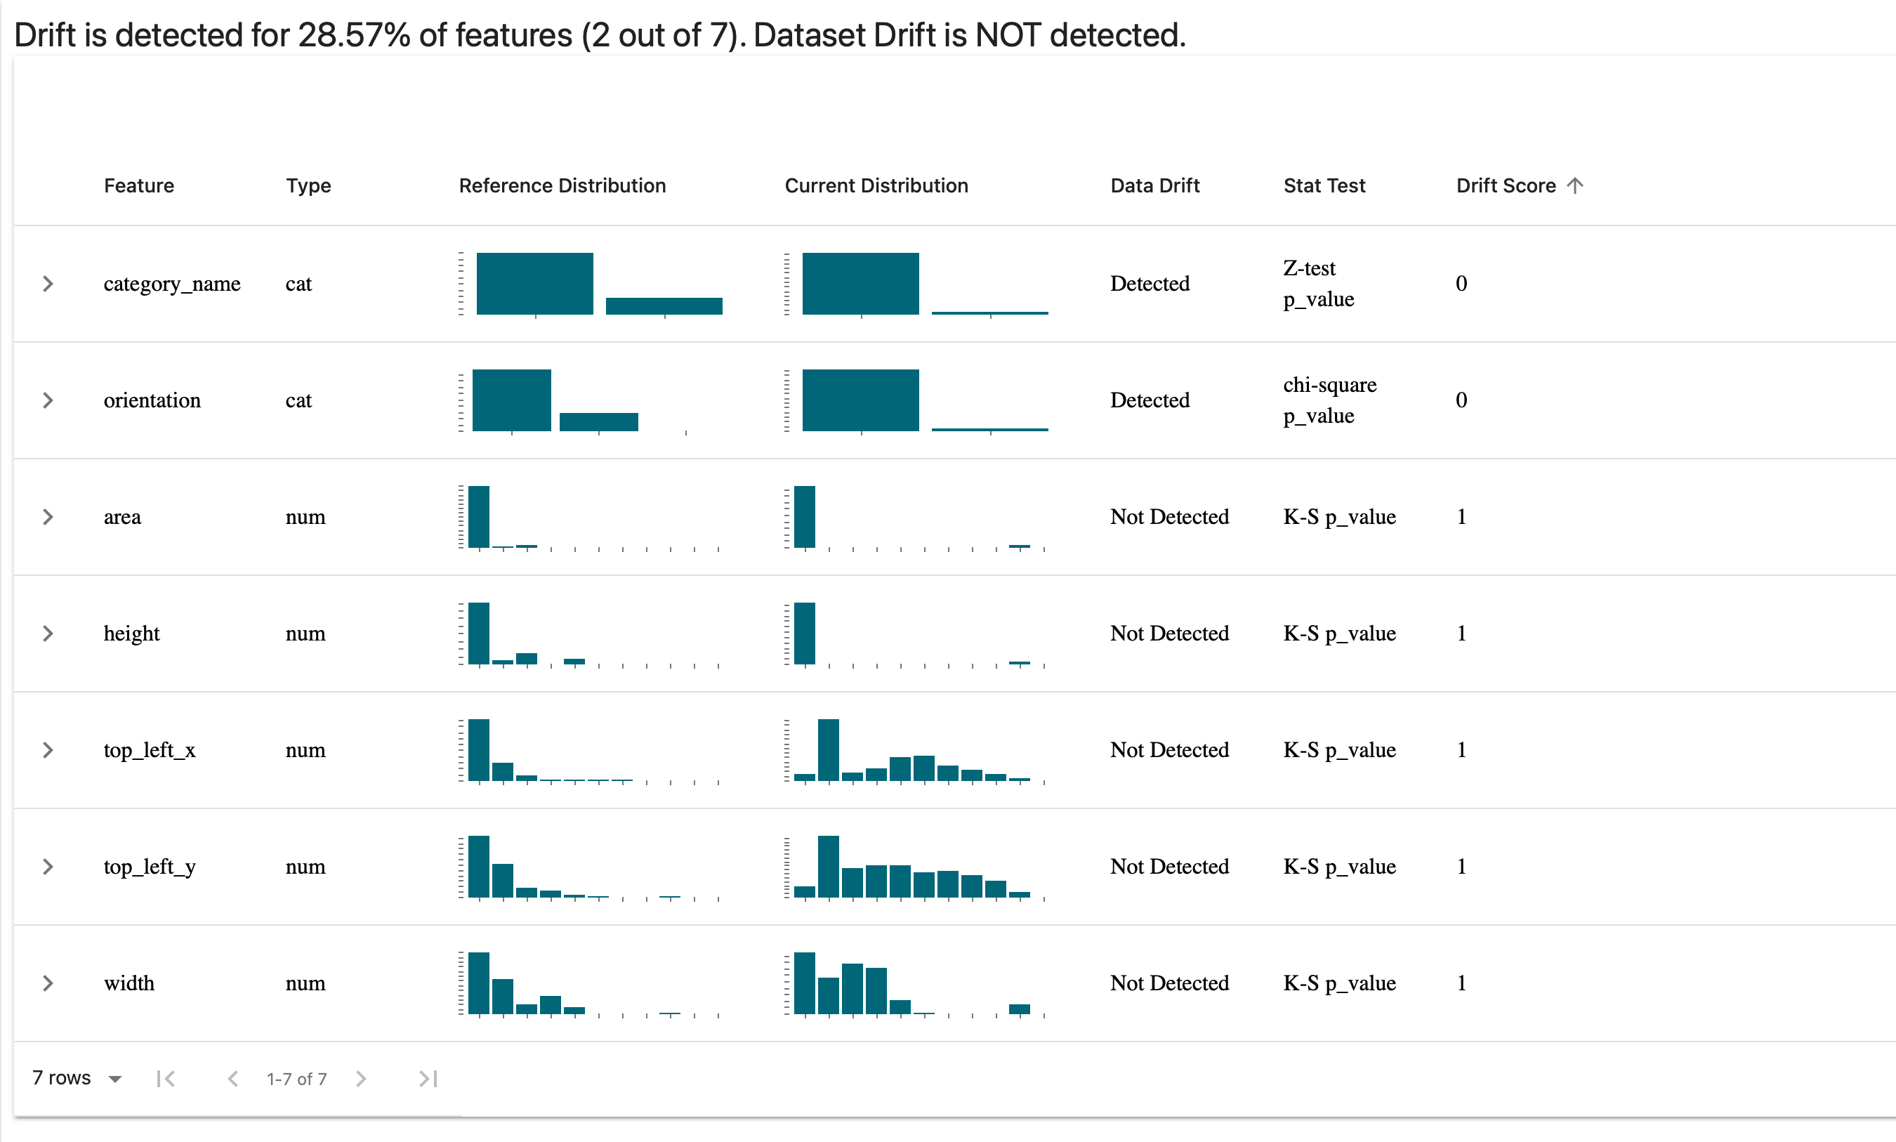Expand the area feature row
Screen dimensions: 1896x1142
(x=48, y=517)
